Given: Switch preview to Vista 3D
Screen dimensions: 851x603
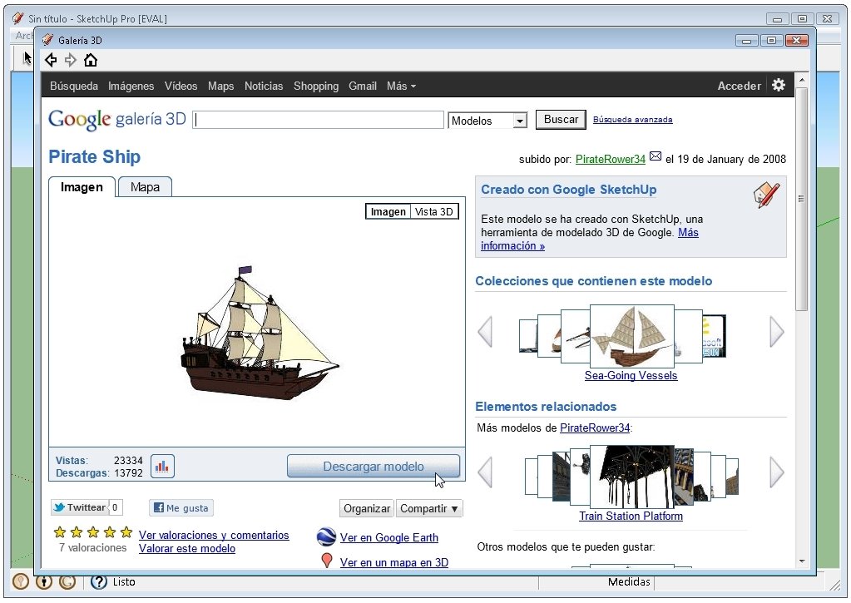Looking at the screenshot, I should coord(433,212).
